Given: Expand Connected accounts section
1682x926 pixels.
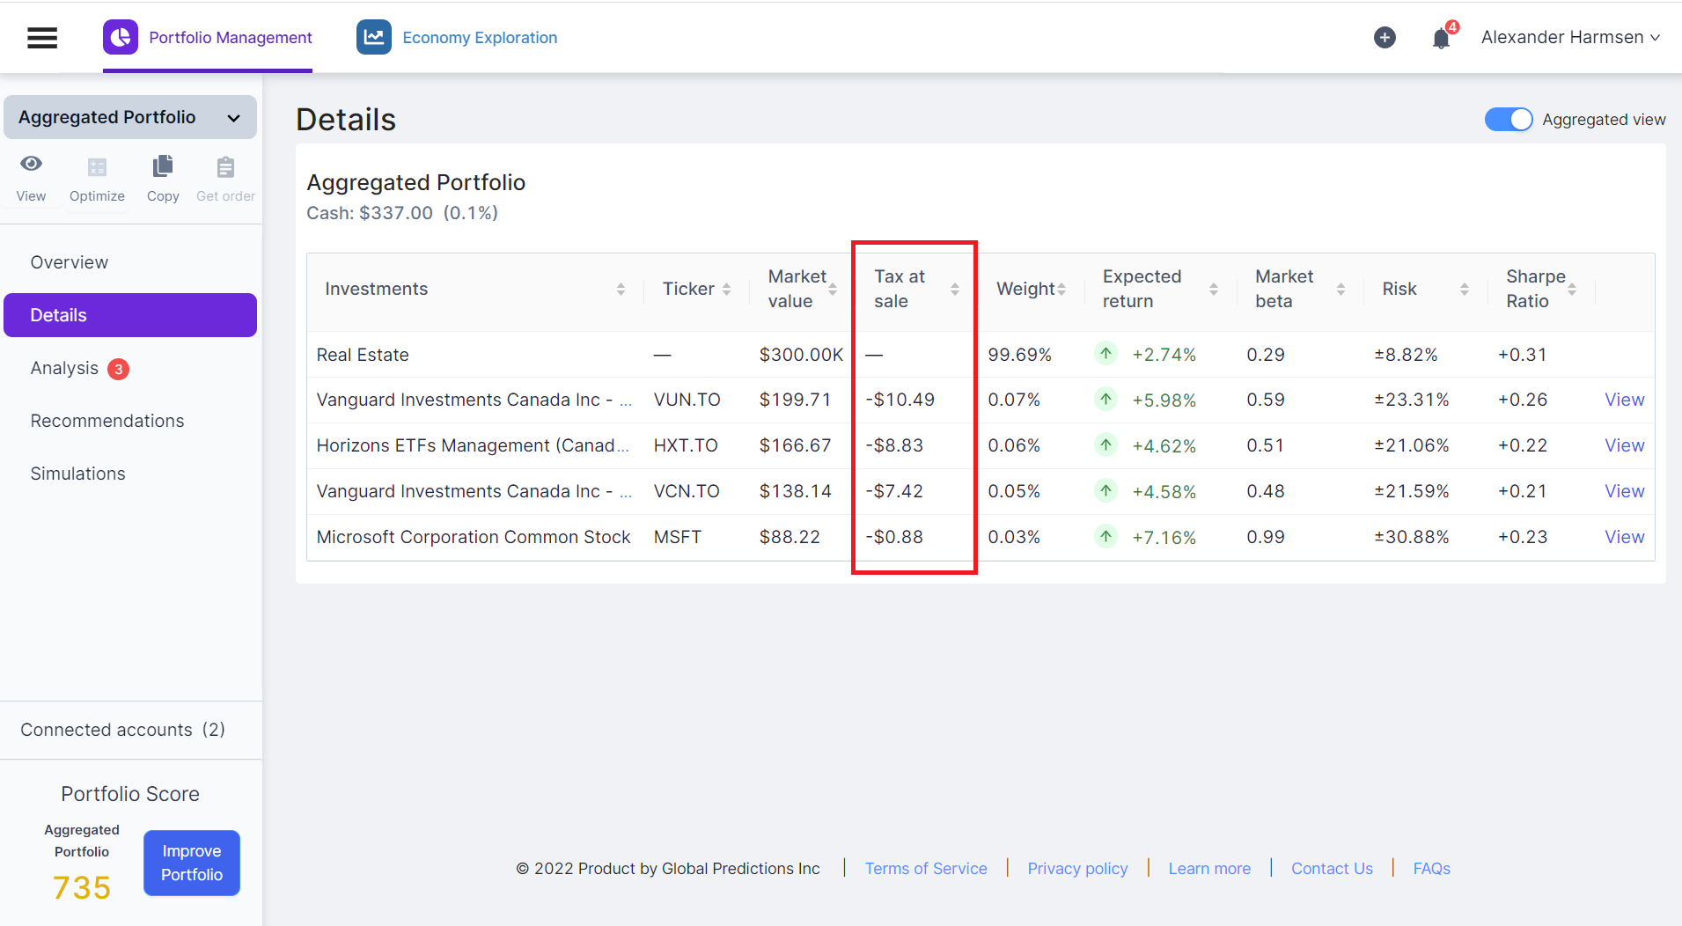Looking at the screenshot, I should (x=123, y=730).
